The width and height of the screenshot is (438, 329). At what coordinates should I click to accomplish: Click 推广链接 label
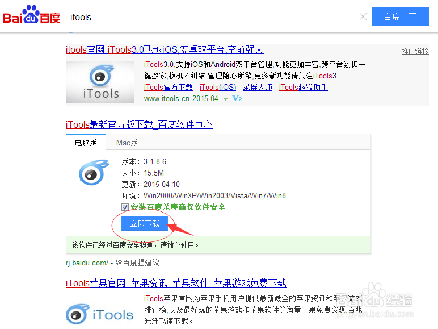415,51
